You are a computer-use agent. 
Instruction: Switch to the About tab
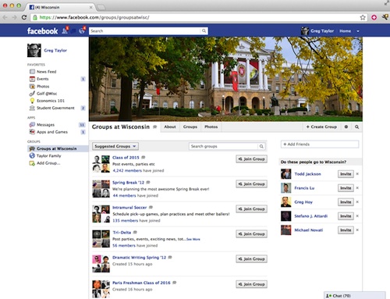point(170,126)
